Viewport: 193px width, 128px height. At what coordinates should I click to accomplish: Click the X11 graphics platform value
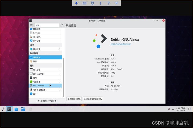(x=112, y=76)
